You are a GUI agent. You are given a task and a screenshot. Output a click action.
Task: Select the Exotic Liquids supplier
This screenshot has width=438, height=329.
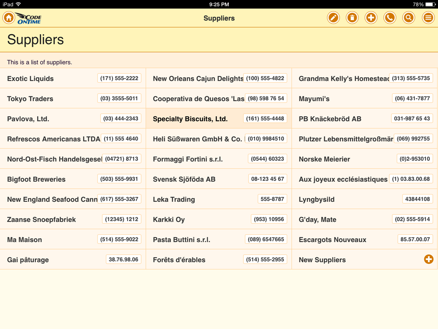point(30,78)
